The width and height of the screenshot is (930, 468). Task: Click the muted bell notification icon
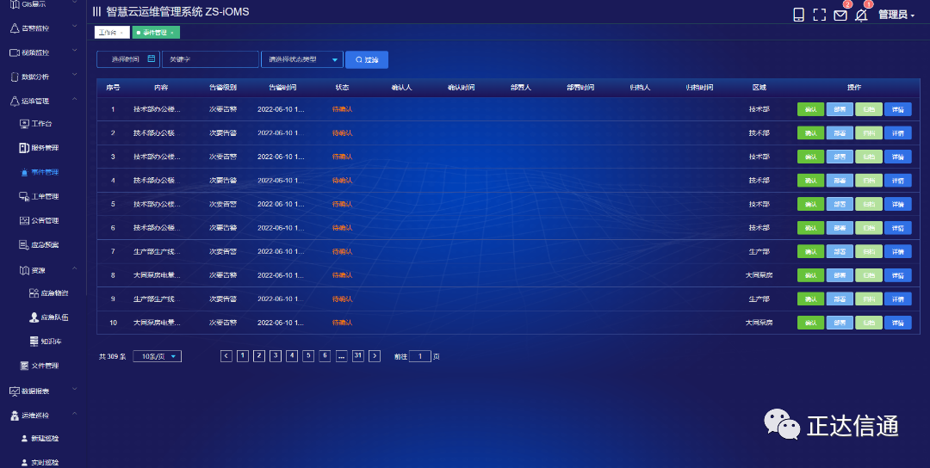(x=861, y=15)
